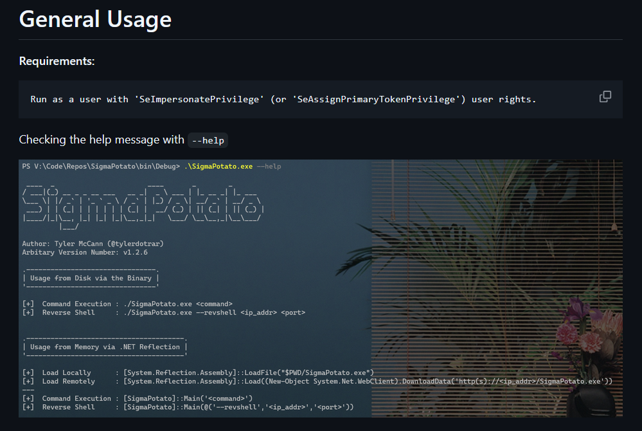Click 'Checking the help message with' text
This screenshot has height=431, width=642.
tap(102, 140)
